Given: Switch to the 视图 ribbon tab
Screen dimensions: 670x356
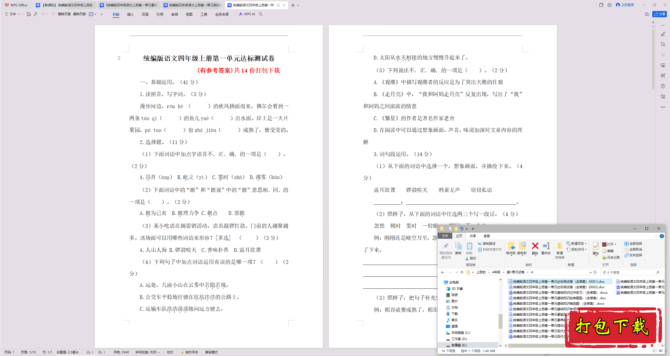Looking at the screenshot, I should (x=189, y=14).
